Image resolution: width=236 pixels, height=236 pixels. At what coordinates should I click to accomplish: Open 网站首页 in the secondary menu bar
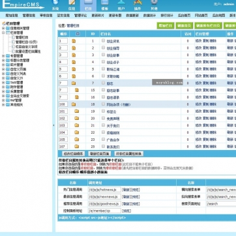pos(201,16)
